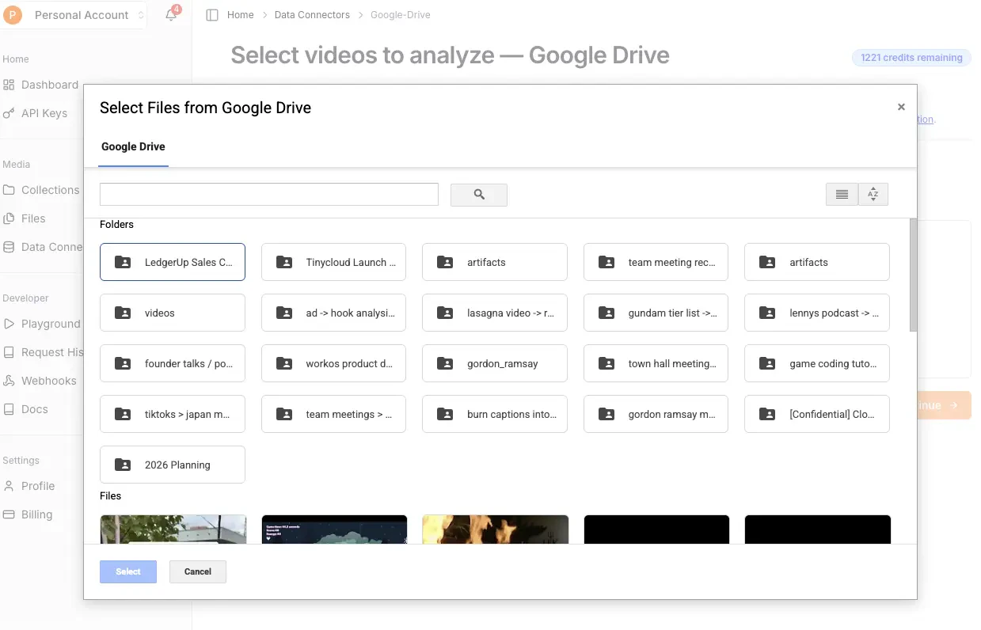Screen dimensions: 981x630
Task: Click the Home breadcrumb
Action: (241, 15)
